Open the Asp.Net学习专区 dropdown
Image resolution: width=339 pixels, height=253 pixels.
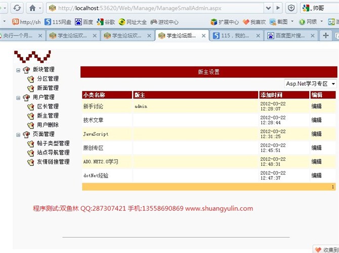point(310,84)
